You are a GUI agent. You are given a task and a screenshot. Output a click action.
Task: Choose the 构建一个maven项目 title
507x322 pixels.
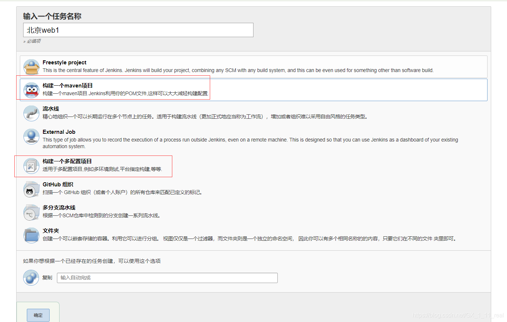tap(68, 86)
